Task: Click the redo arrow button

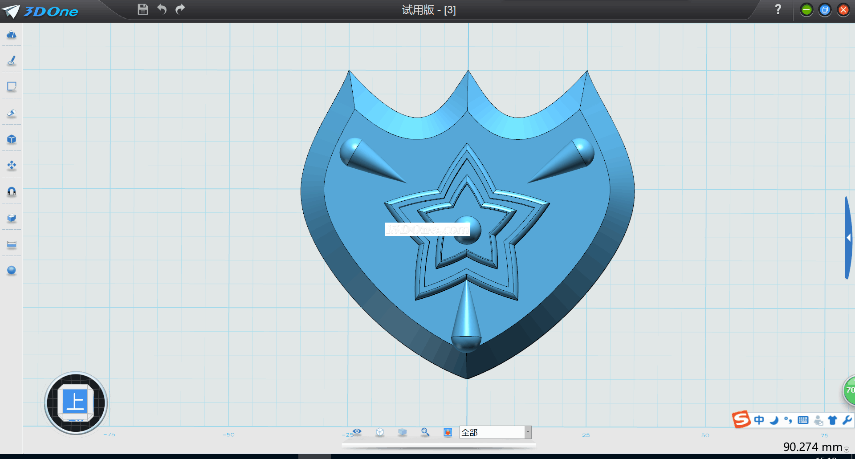Action: (x=180, y=9)
